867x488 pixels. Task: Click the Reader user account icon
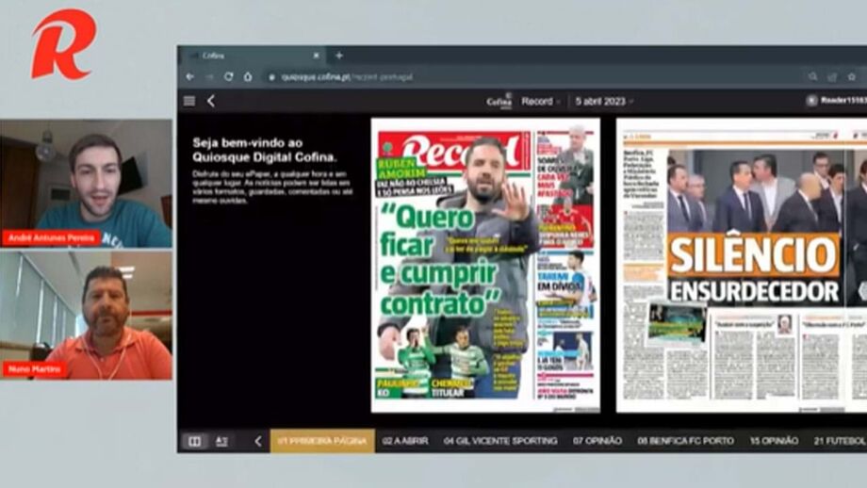(811, 101)
